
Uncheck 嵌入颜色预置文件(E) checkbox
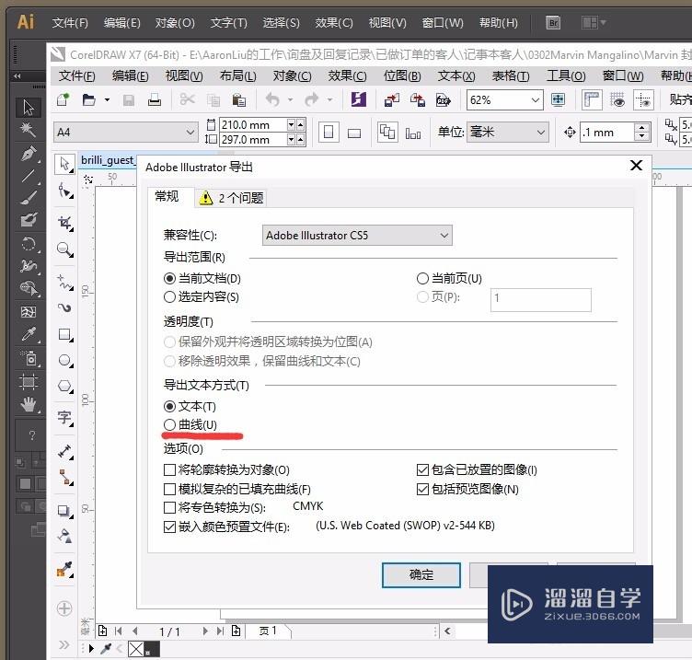(226, 527)
